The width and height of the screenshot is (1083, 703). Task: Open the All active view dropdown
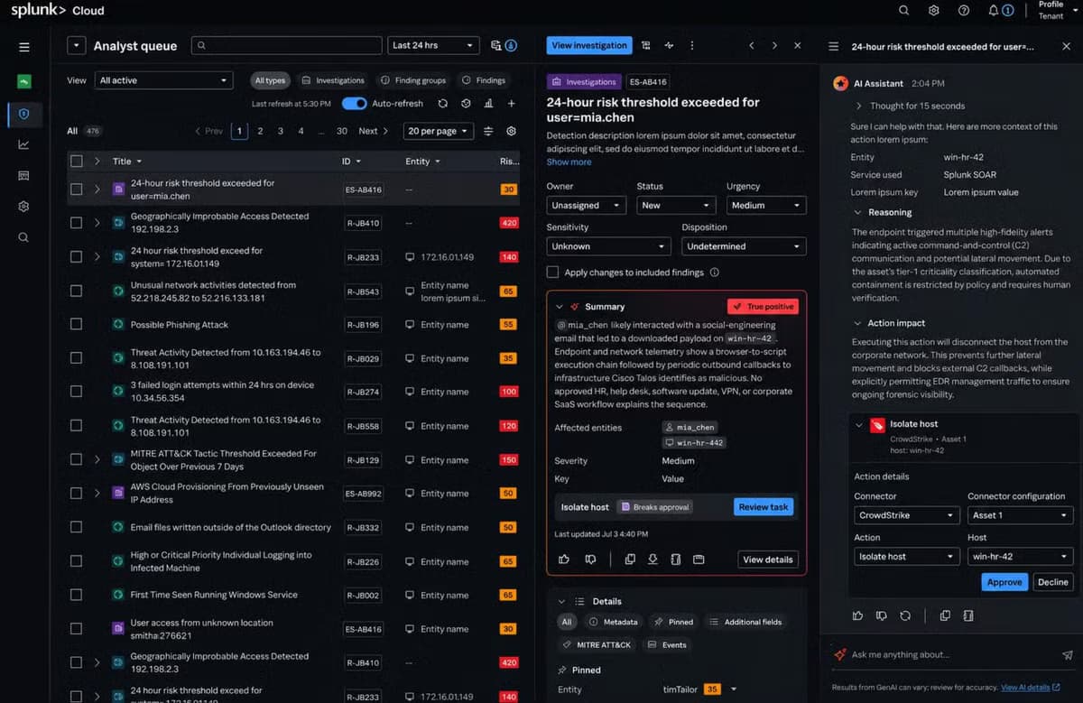pos(163,80)
